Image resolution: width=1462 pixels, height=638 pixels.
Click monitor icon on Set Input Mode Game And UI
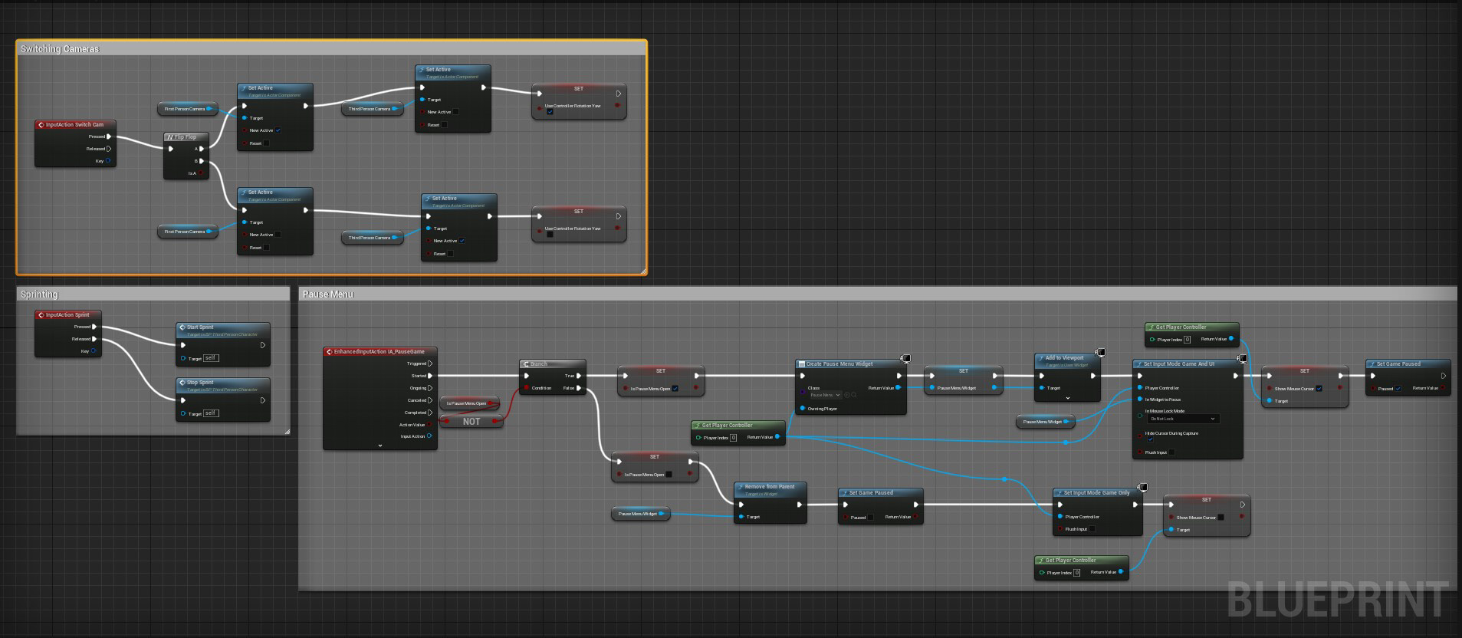coord(1242,358)
